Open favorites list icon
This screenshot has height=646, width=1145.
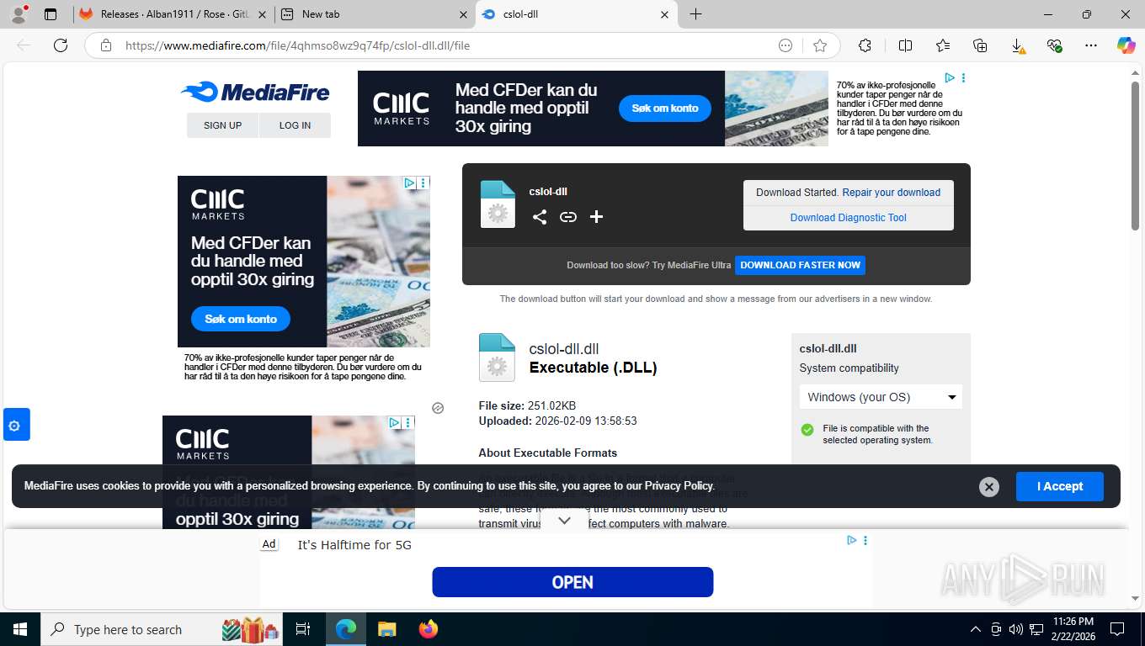tap(943, 45)
